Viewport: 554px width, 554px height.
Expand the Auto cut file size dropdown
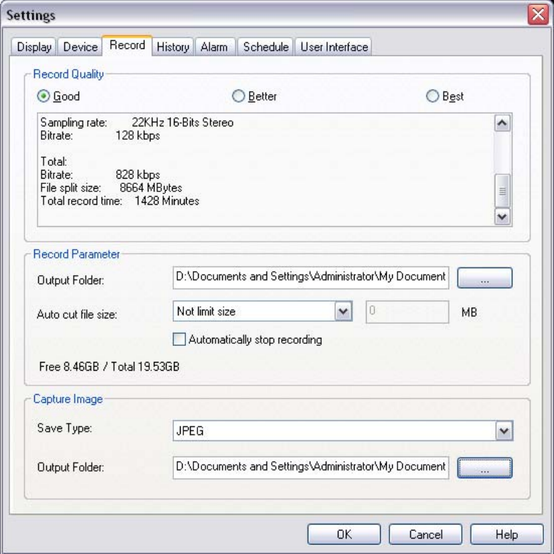click(343, 311)
